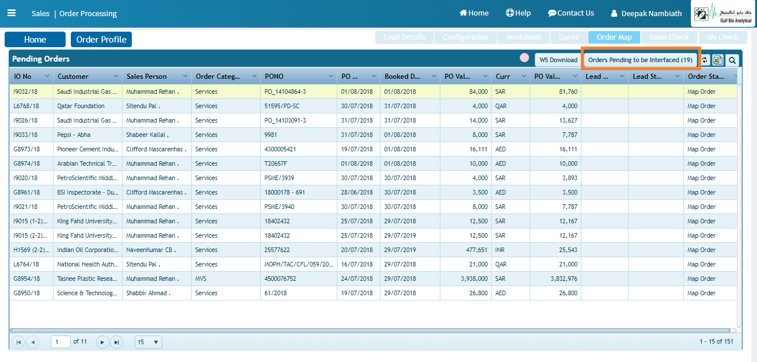Click the Gulf Bio Analytical logo

click(724, 14)
